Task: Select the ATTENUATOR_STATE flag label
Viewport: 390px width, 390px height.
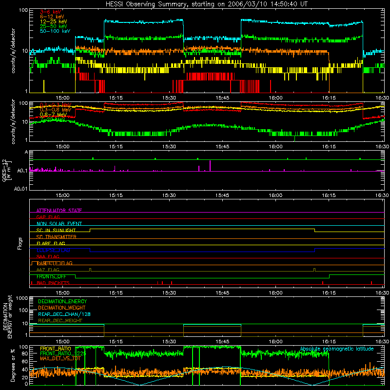Action: click(x=59, y=211)
